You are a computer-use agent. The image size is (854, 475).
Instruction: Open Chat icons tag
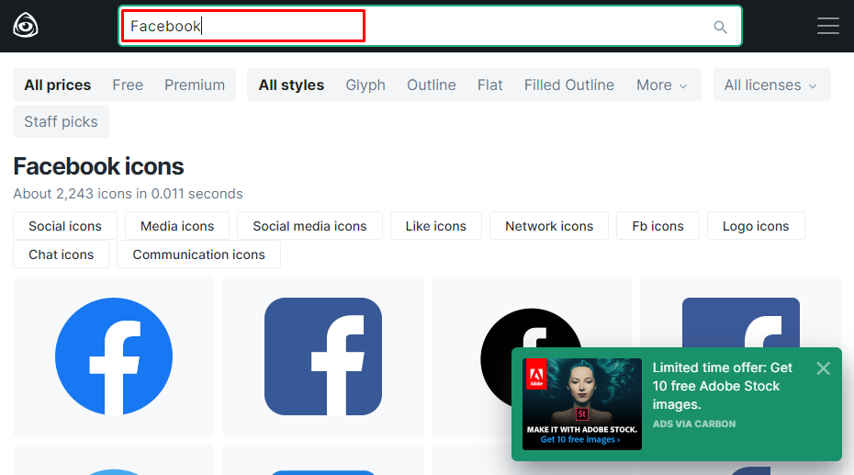(x=61, y=254)
